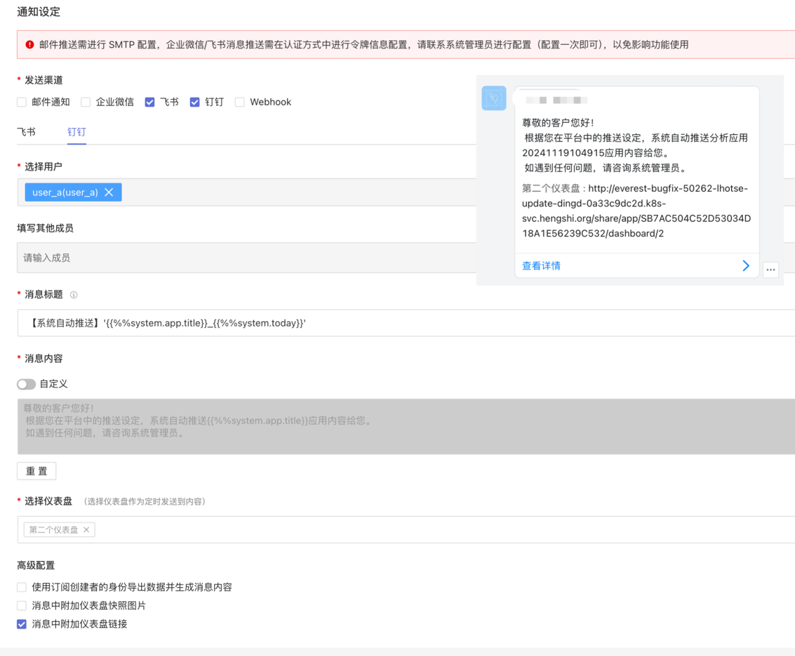Select the 钉钉 tab
This screenshot has height=656, width=795.
[x=76, y=132]
